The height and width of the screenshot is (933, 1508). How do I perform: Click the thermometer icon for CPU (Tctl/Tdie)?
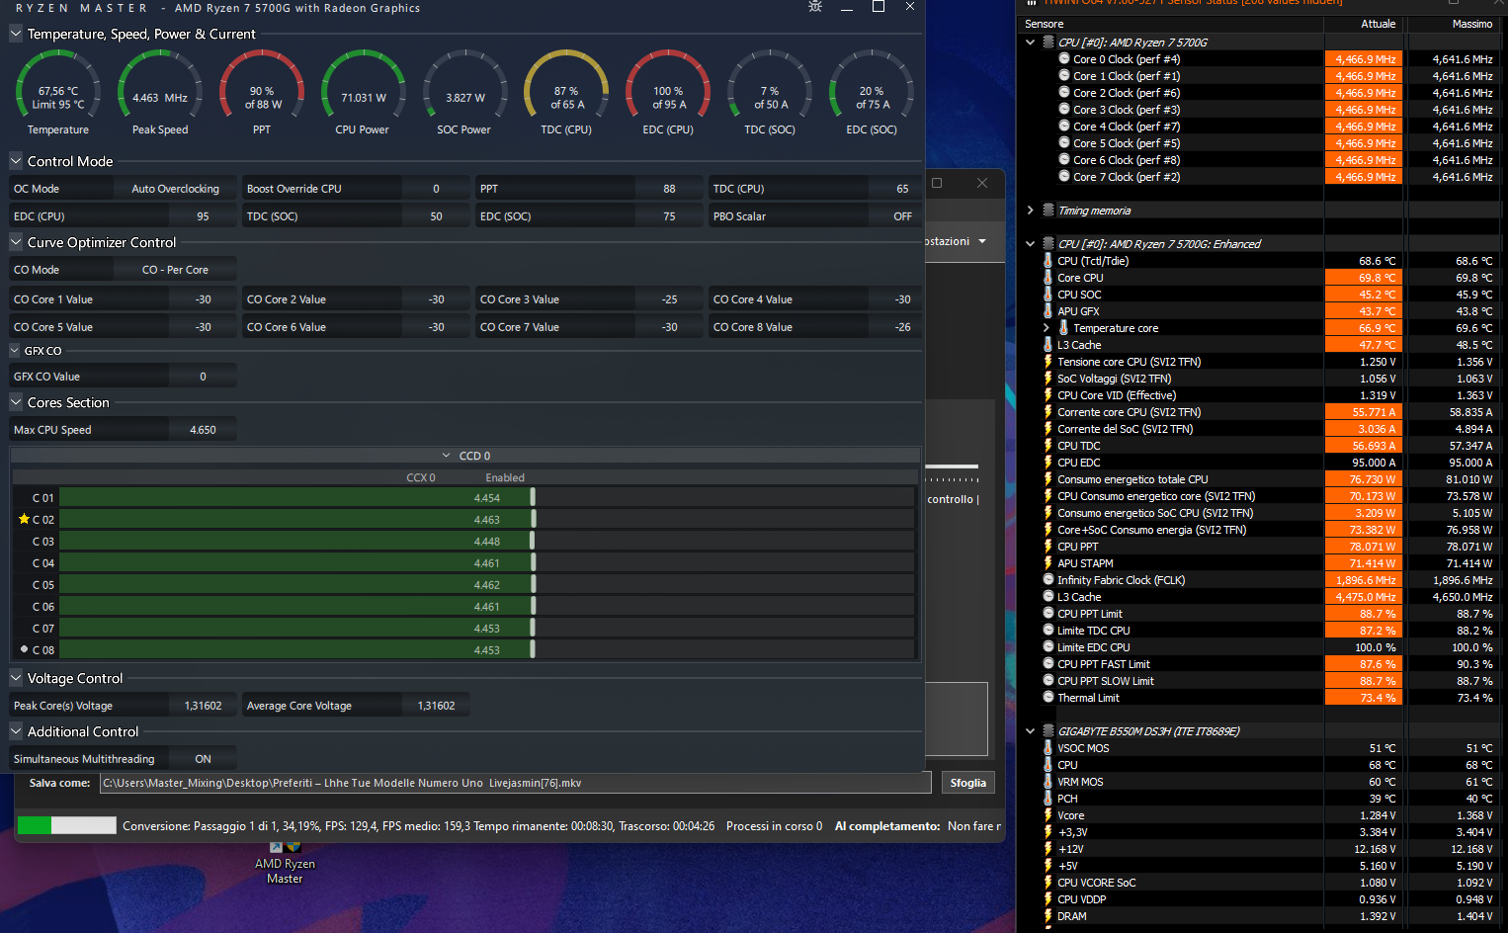tap(1048, 261)
